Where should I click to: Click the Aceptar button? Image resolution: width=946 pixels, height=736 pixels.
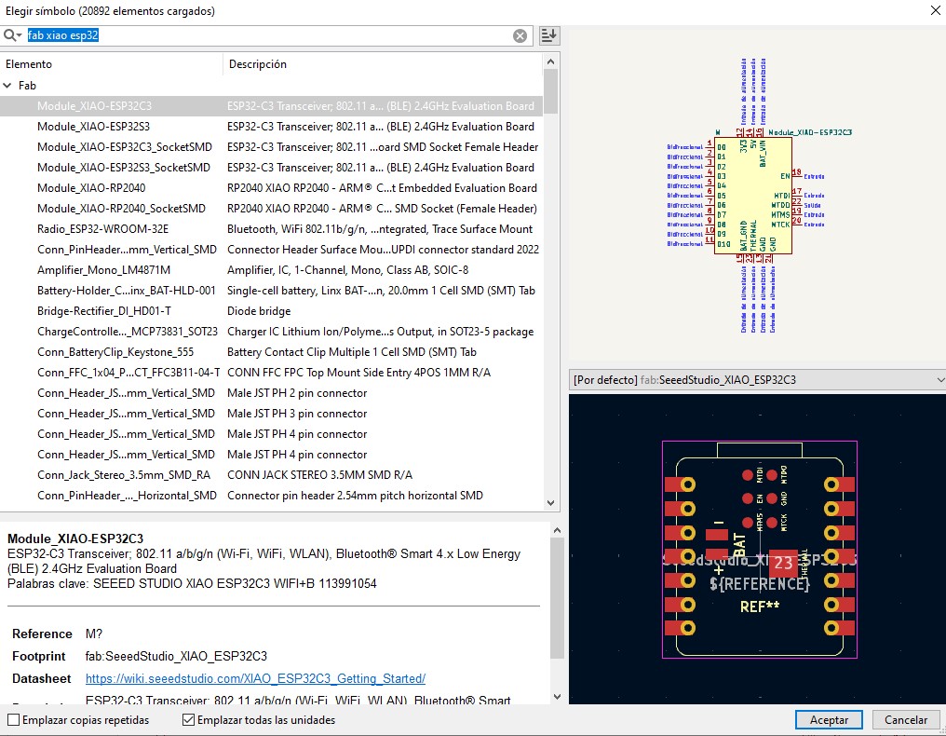click(829, 720)
